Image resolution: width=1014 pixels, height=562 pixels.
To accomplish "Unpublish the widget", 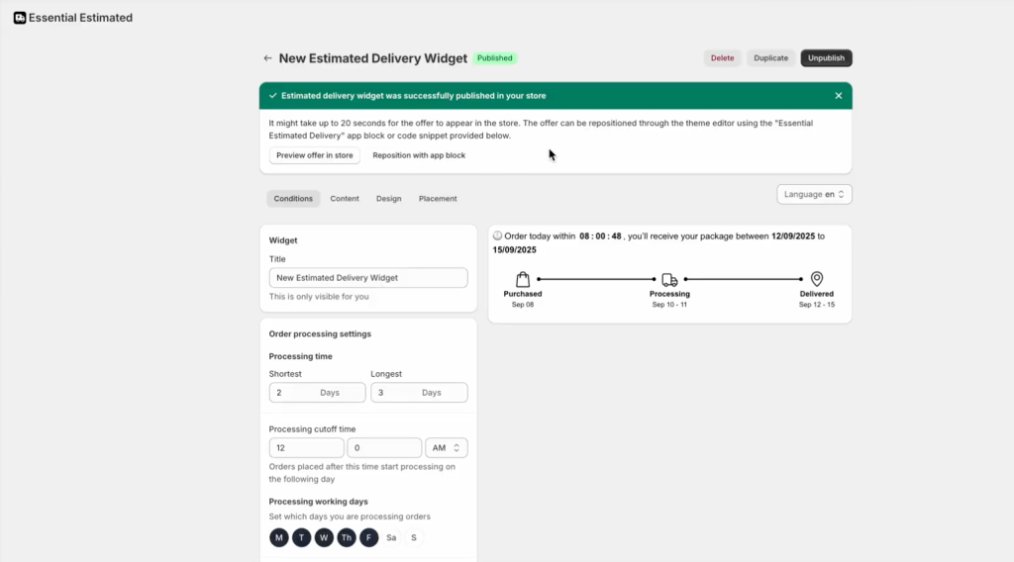I will click(x=826, y=58).
